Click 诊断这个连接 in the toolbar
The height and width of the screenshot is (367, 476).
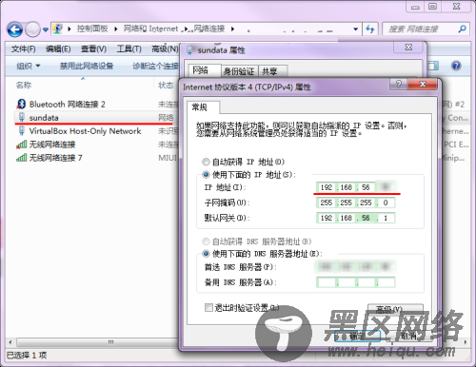click(155, 66)
